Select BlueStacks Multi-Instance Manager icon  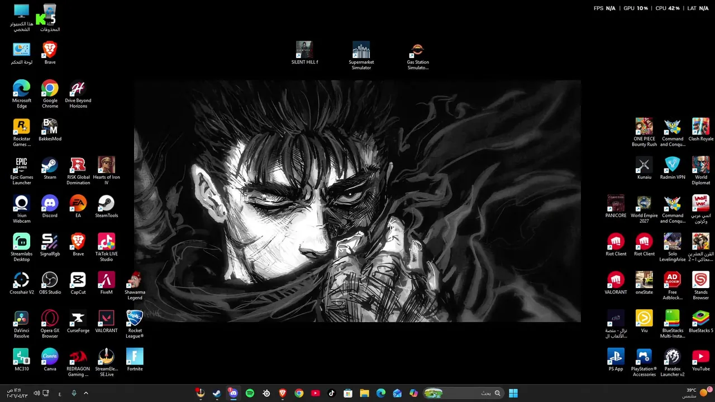(673, 324)
